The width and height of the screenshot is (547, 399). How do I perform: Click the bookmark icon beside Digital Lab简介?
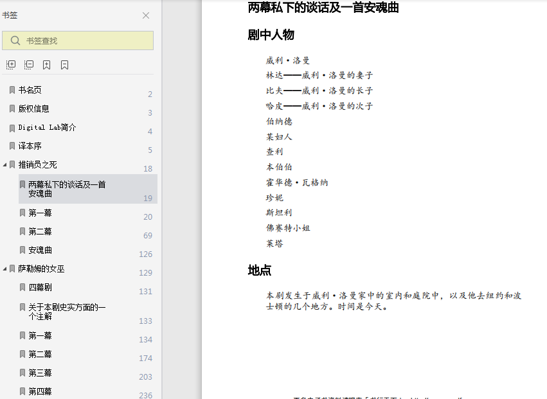(x=12, y=128)
